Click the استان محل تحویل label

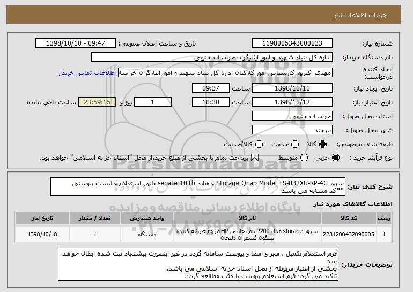[368, 116]
